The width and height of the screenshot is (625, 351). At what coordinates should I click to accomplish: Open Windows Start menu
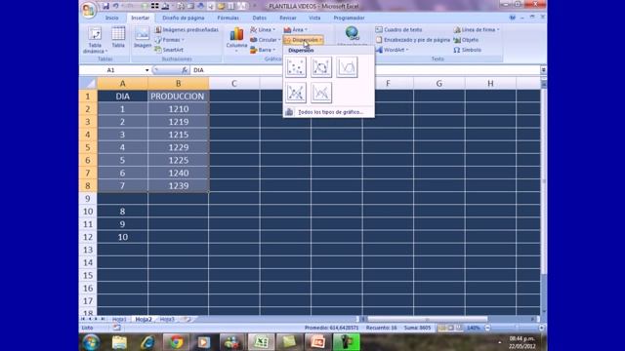91,342
